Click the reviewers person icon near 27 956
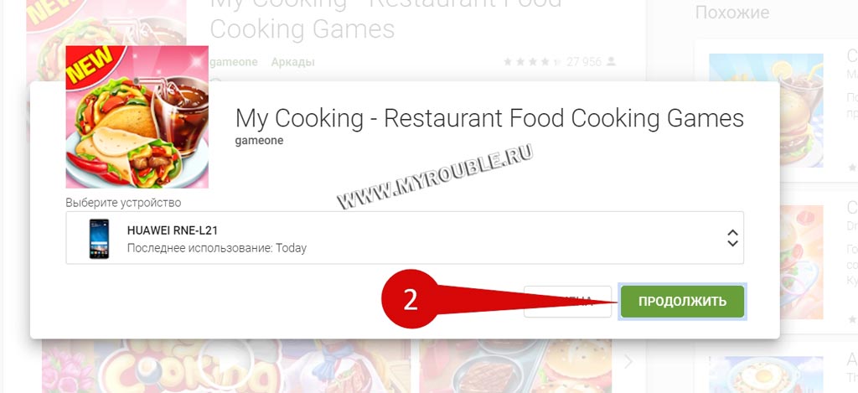This screenshot has height=393, width=858. tap(611, 62)
